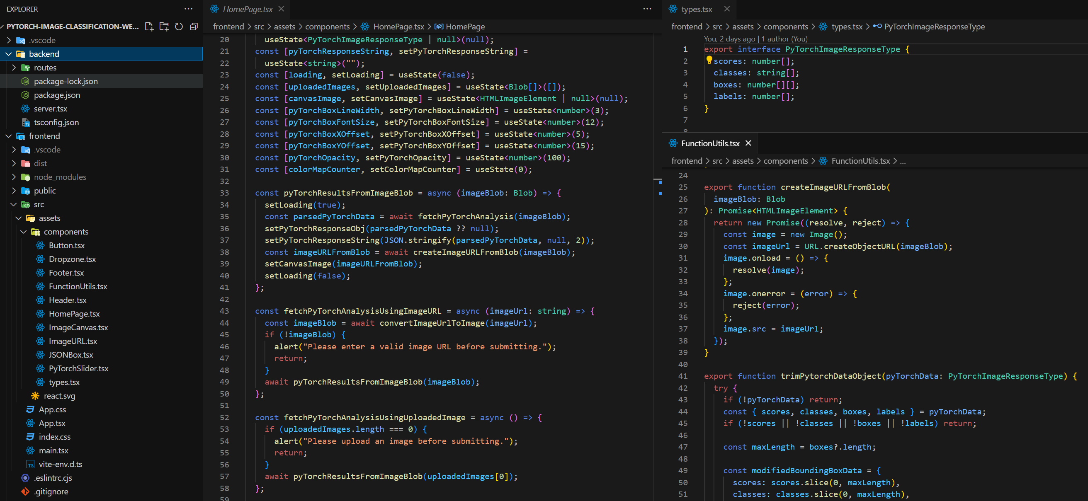The height and width of the screenshot is (501, 1088).
Task: Open types.tsx from the explorer tree
Action: click(x=101, y=382)
